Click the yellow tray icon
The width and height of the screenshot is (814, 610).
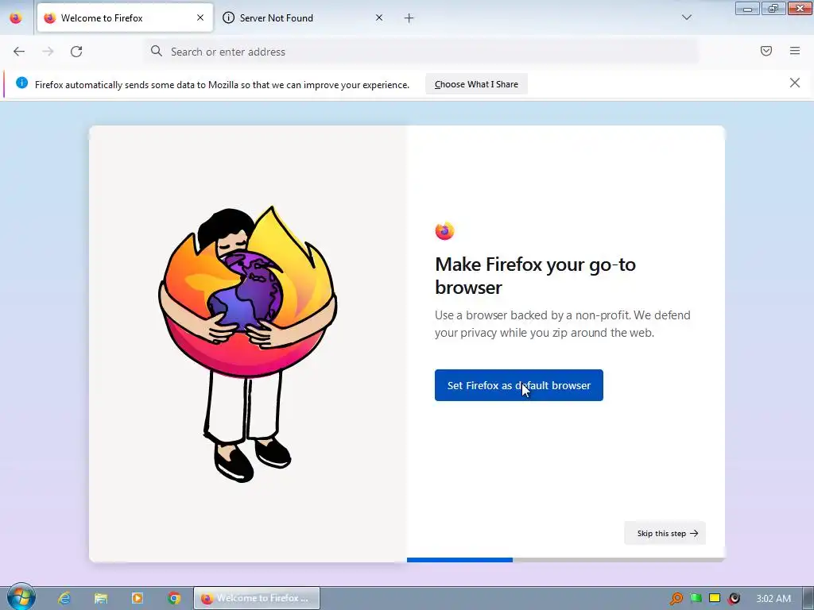[x=715, y=599]
